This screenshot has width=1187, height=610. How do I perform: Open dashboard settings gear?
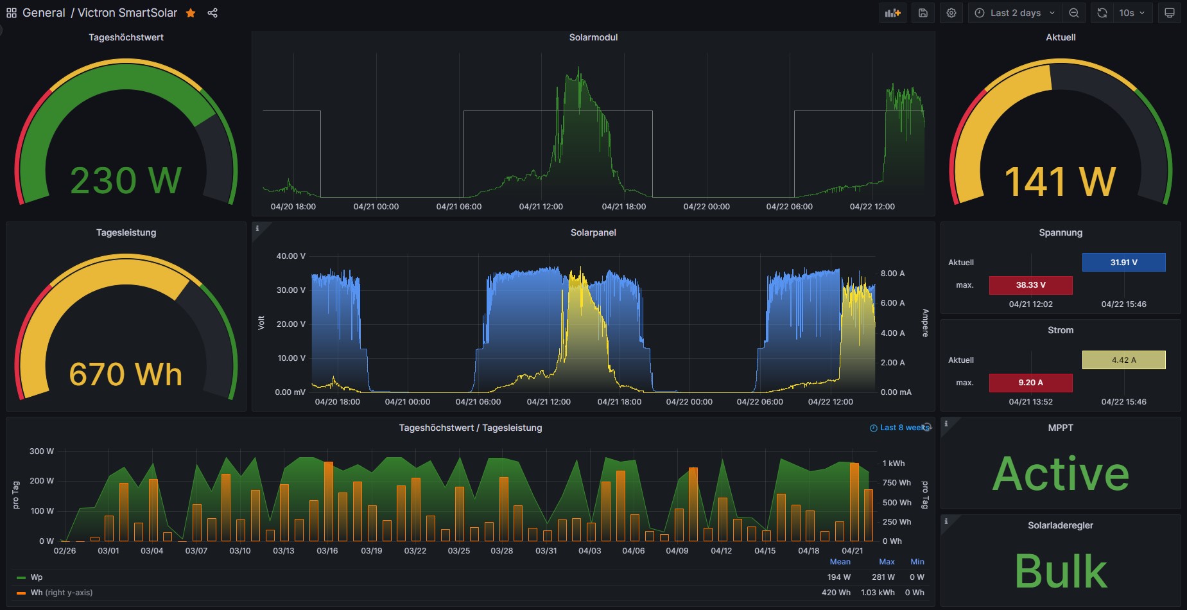[x=951, y=13]
